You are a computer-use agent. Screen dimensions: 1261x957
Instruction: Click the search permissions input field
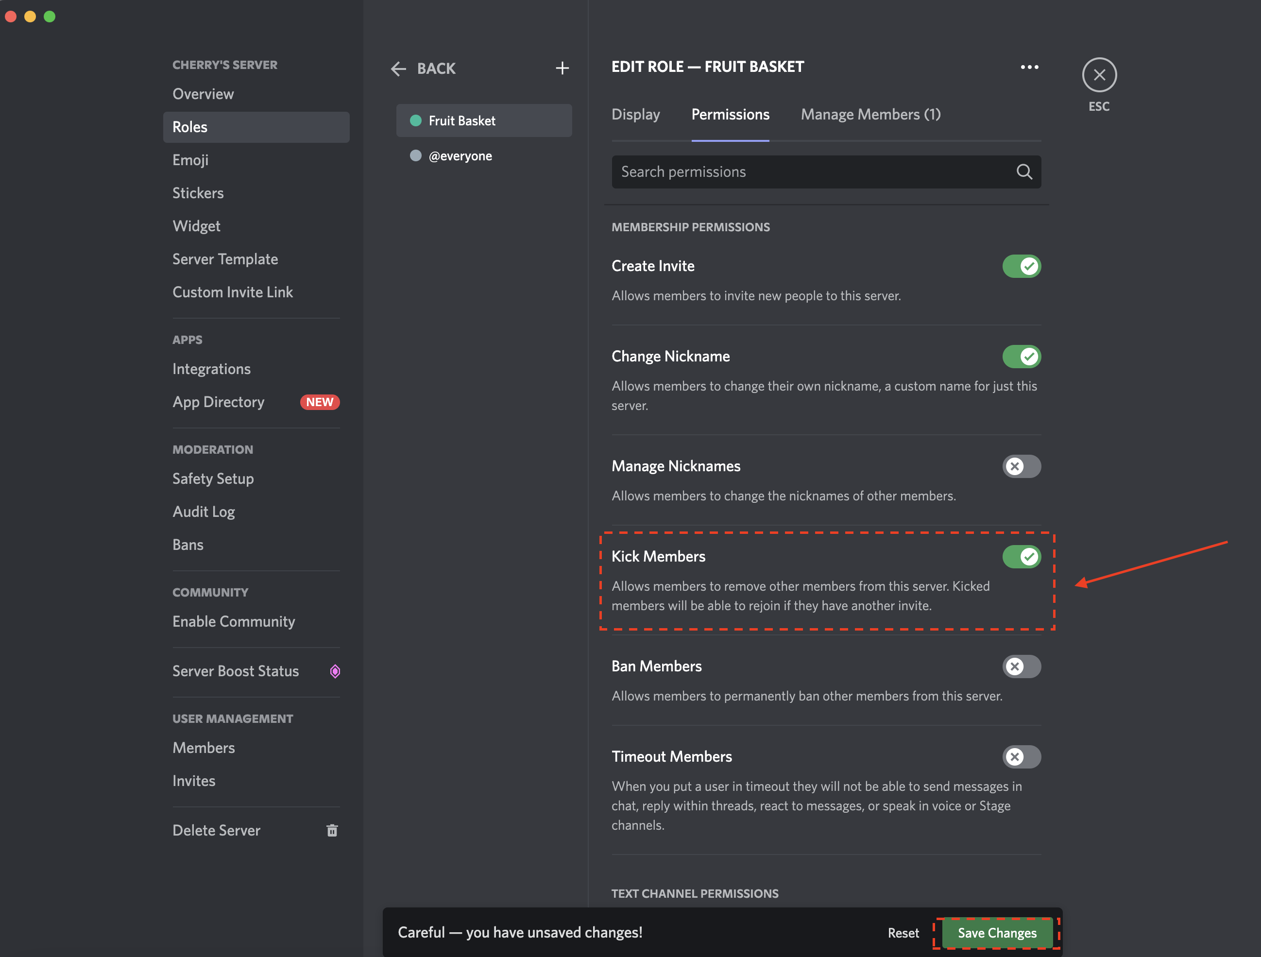tap(825, 170)
